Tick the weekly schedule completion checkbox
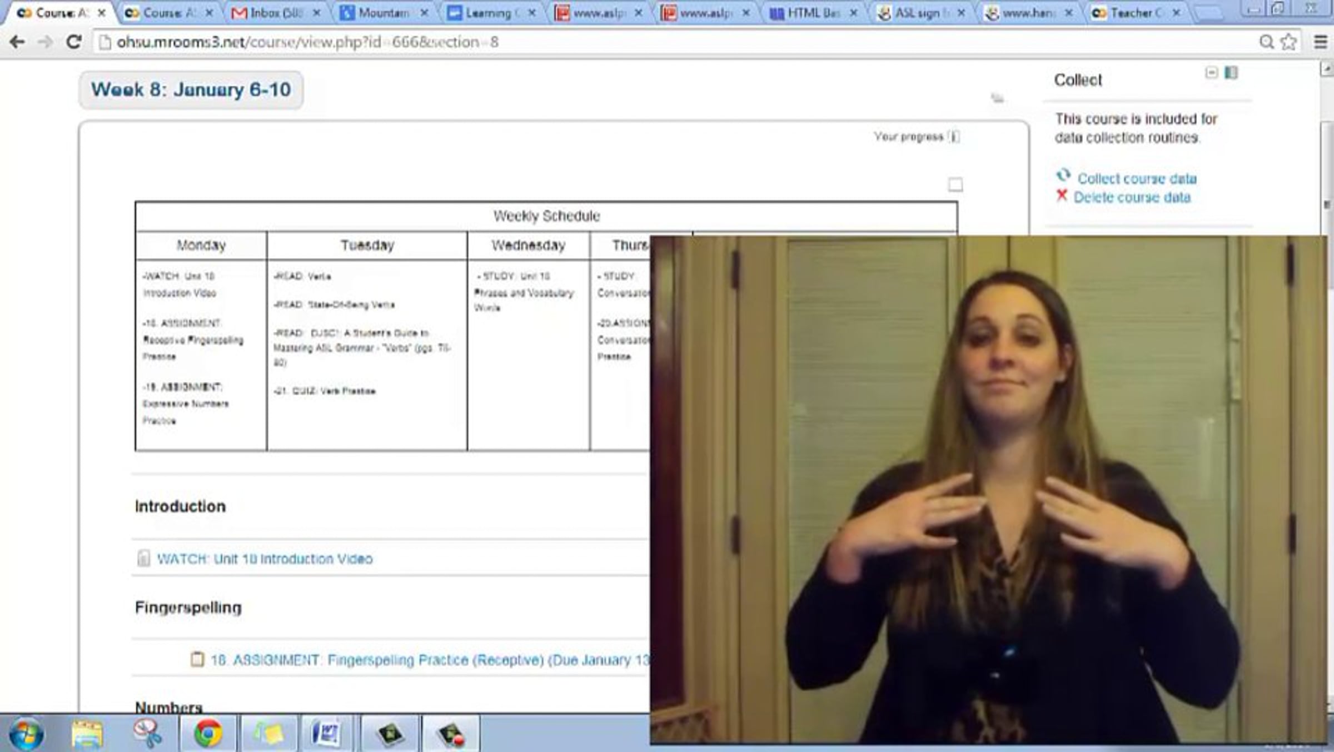This screenshot has width=1334, height=752. coord(955,185)
